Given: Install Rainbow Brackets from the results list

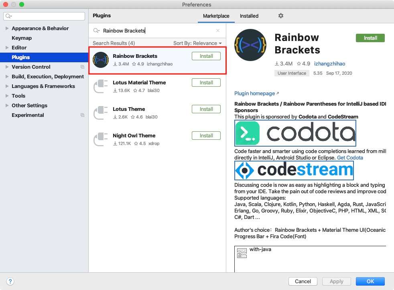Looking at the screenshot, I should click(x=206, y=56).
